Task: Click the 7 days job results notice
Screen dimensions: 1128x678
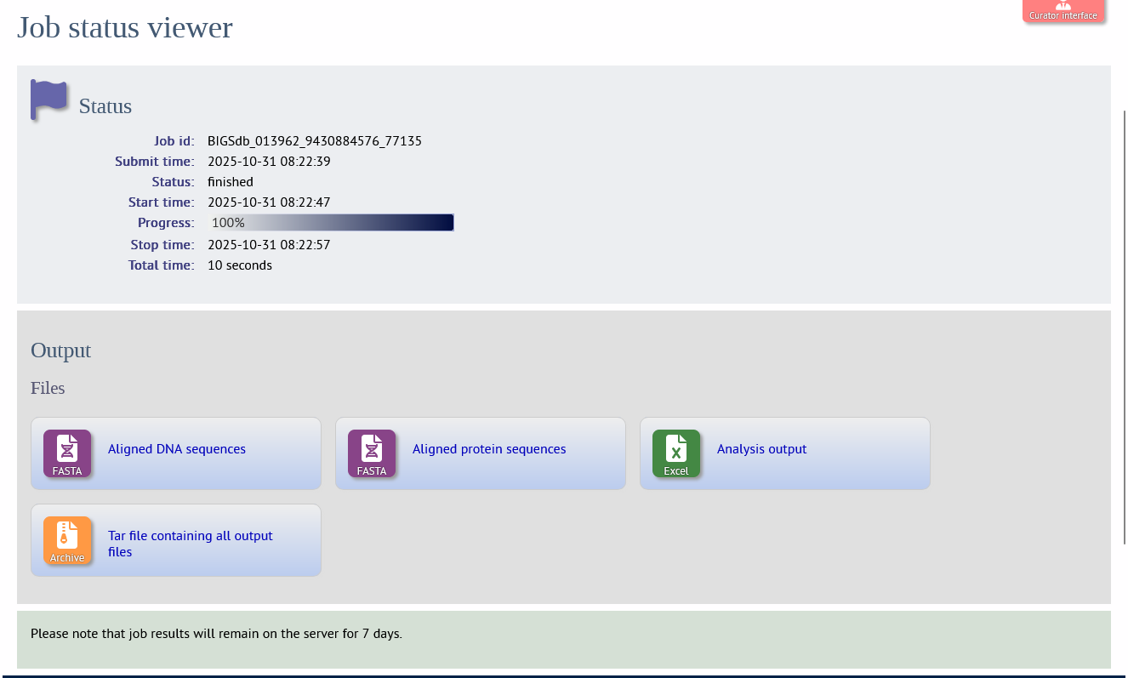Action: 216,634
